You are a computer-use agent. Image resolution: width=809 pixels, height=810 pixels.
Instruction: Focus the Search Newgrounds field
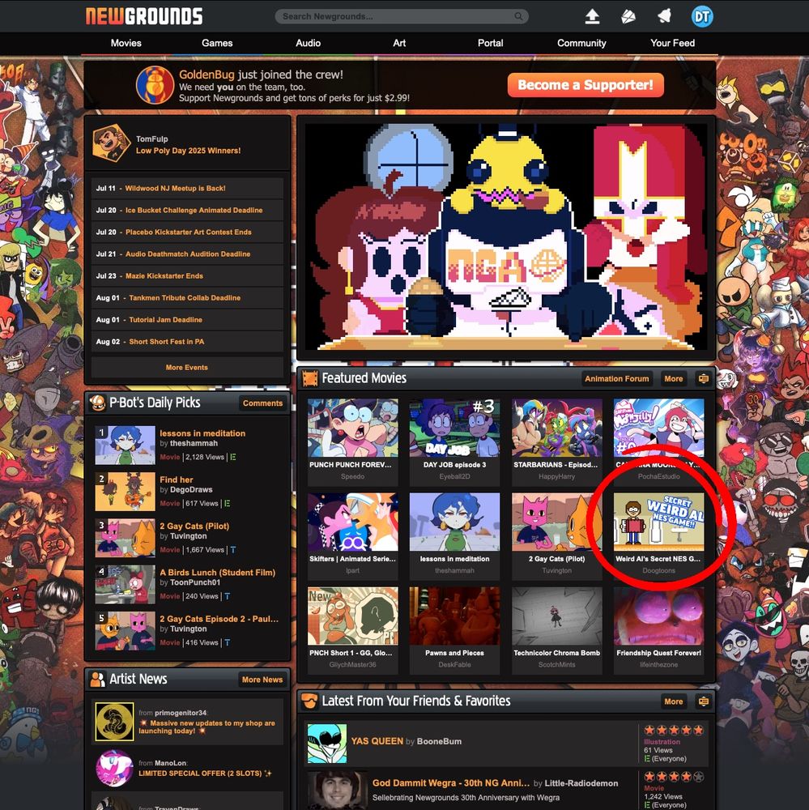click(402, 16)
